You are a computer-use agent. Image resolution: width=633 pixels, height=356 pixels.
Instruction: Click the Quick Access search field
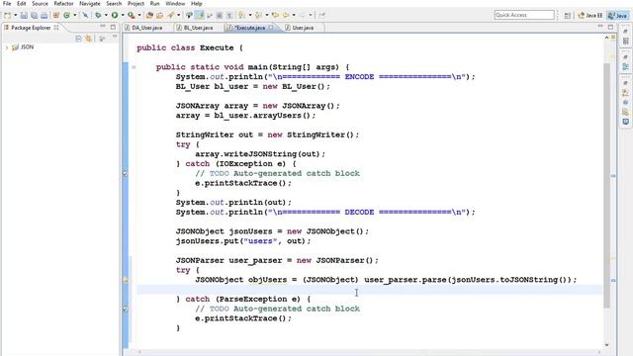coord(524,15)
